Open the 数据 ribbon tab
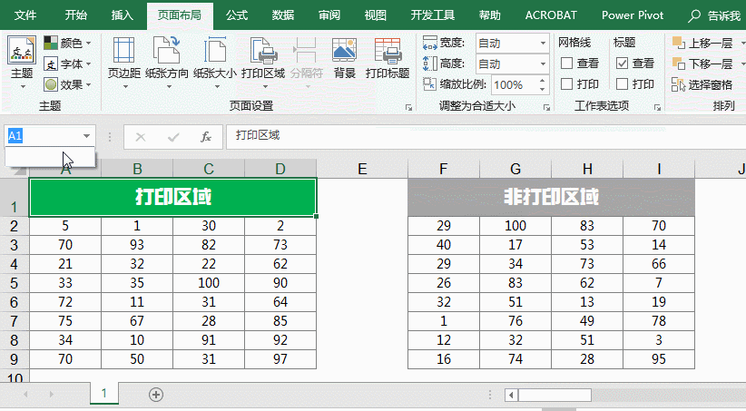This screenshot has height=411, width=746. click(283, 15)
